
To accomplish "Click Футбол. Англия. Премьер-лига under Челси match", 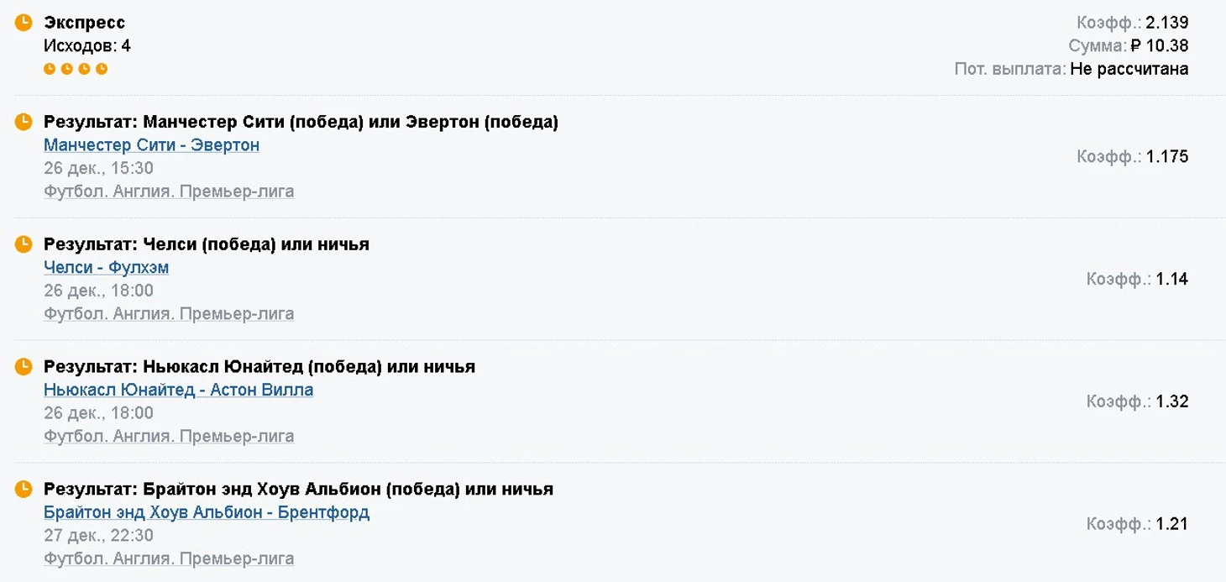I will [x=169, y=314].
